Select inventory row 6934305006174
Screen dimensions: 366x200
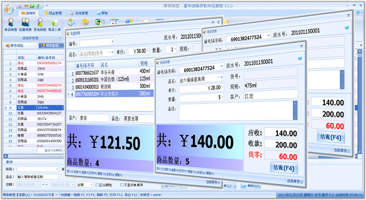pyautogui.click(x=34, y=63)
